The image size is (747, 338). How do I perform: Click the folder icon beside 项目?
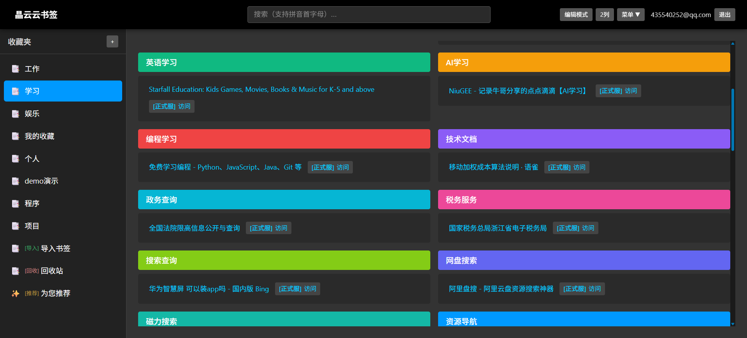pyautogui.click(x=16, y=226)
